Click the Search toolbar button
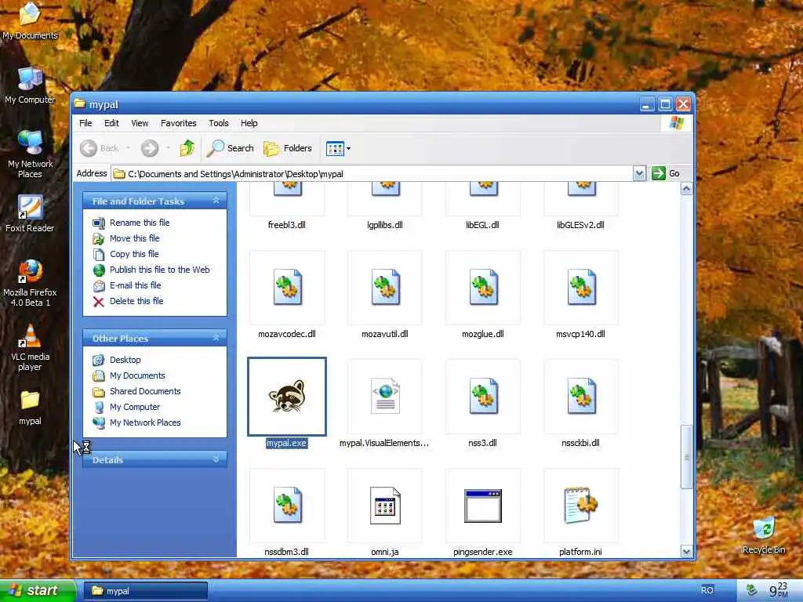The width and height of the screenshot is (803, 602). pyautogui.click(x=231, y=148)
